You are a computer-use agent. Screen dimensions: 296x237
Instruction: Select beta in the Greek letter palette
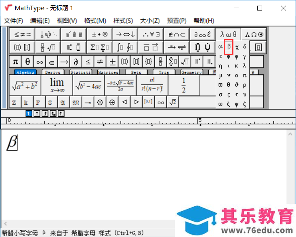click(x=229, y=47)
